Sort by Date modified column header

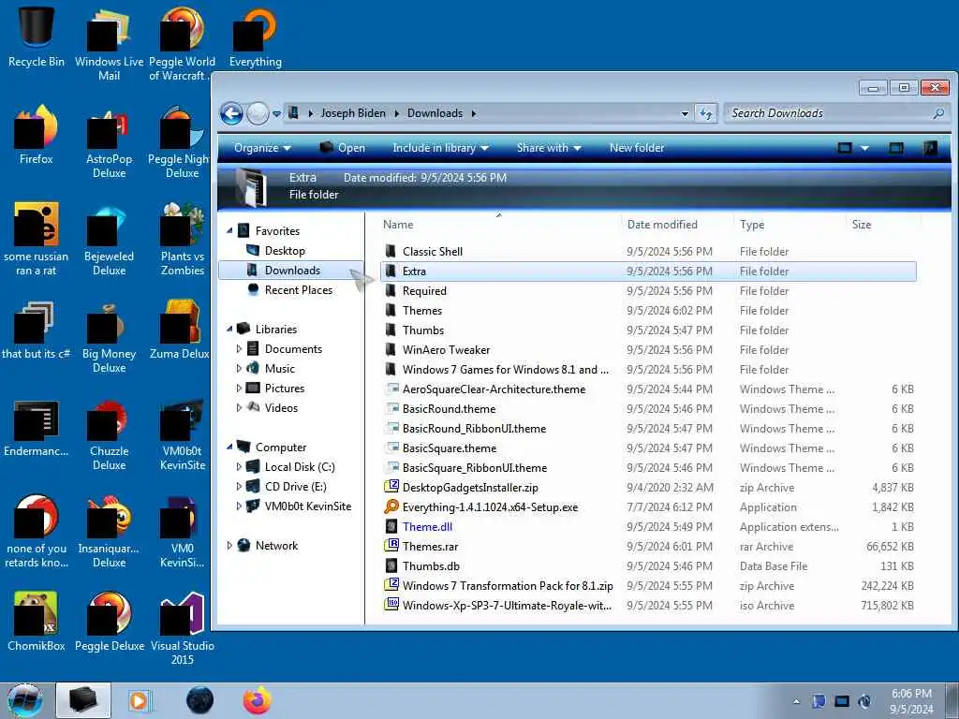[662, 225]
